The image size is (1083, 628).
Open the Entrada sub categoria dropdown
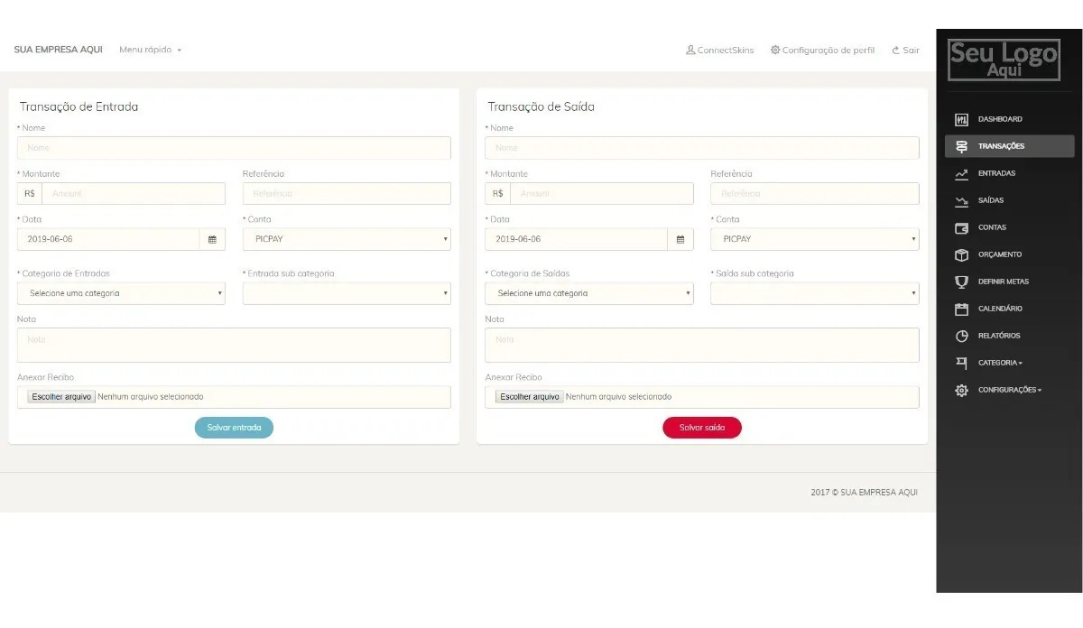347,293
